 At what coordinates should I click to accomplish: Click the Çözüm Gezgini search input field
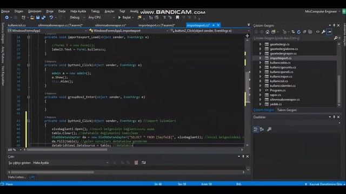[292, 38]
